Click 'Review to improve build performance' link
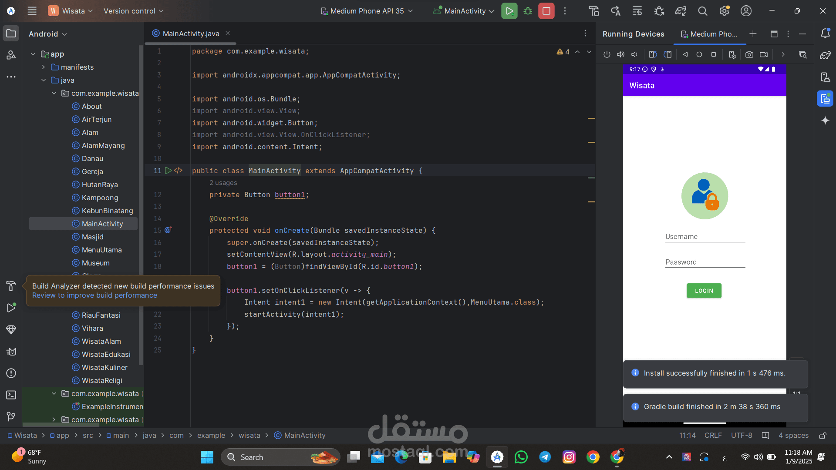This screenshot has height=470, width=836. 94,295
